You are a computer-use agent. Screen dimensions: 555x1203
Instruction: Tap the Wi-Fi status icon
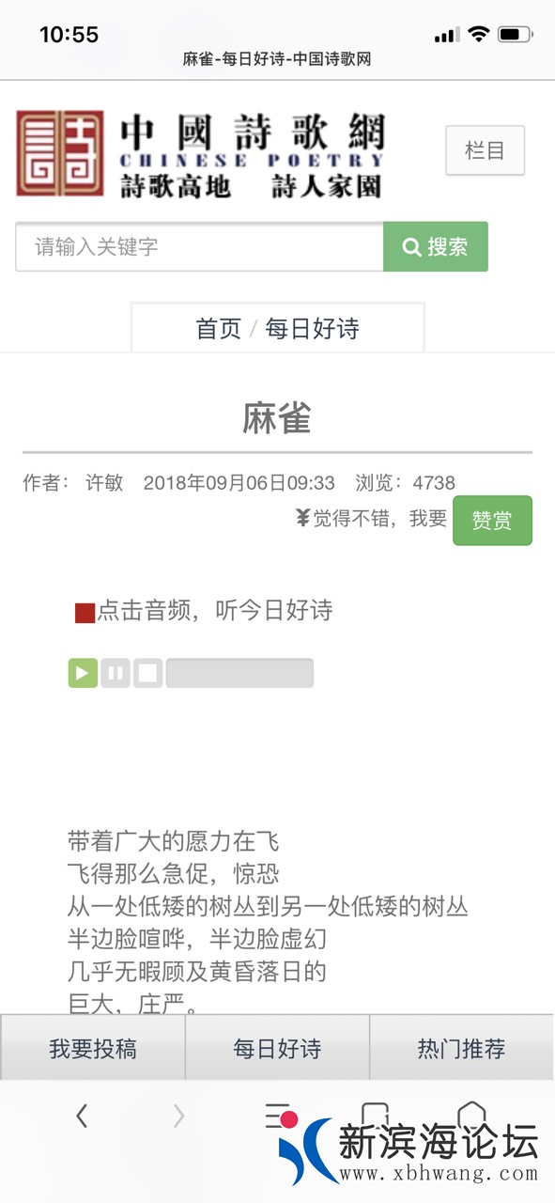click(x=479, y=35)
